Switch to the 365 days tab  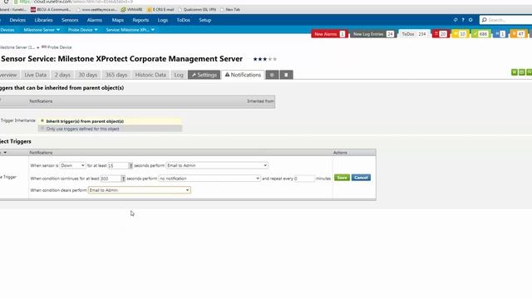point(116,75)
